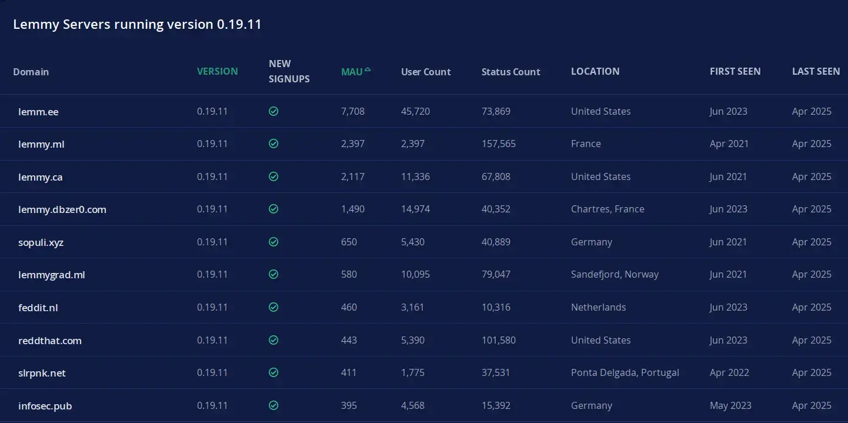The width and height of the screenshot is (848, 423).
Task: Click first seen Apr 2021
Action: click(729, 144)
